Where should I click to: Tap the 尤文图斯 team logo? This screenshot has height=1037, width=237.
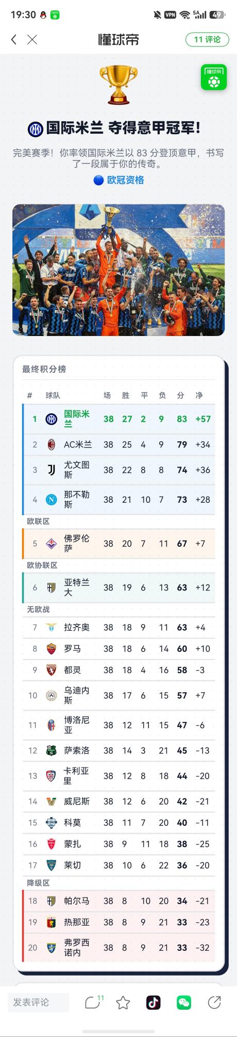51,470
